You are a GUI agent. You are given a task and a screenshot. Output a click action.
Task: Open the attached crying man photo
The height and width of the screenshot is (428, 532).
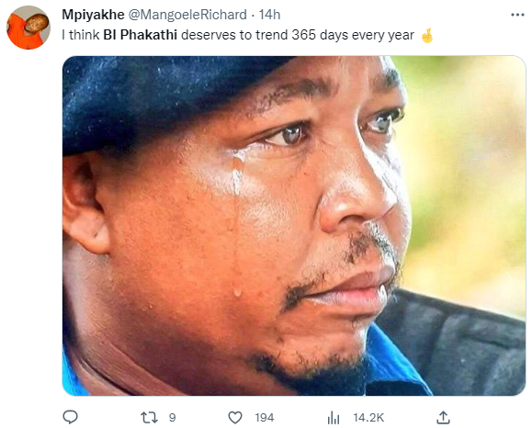tap(294, 226)
